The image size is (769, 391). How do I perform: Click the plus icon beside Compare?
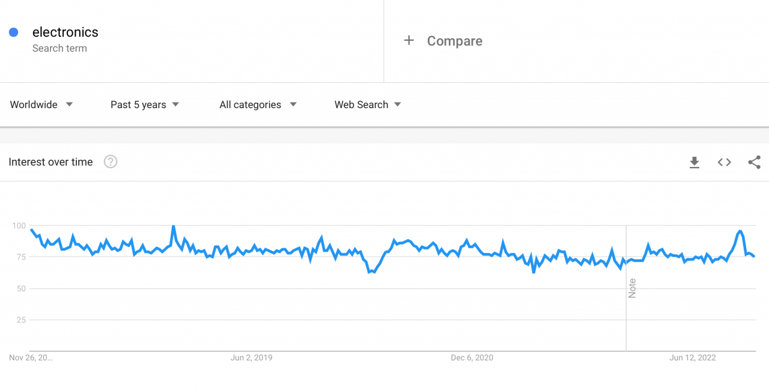pyautogui.click(x=409, y=40)
